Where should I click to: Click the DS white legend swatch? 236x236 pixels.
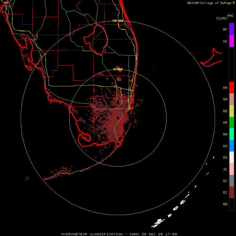click(232, 157)
